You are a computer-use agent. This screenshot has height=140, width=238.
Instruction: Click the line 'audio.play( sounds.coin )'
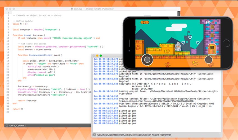point(43,67)
